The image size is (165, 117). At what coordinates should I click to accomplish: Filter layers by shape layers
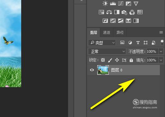point(145,43)
